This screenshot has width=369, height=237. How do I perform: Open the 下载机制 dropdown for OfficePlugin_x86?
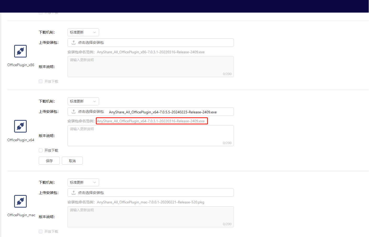coord(83,32)
